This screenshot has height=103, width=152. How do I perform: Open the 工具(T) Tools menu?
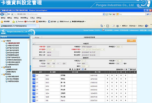coord(32,18)
